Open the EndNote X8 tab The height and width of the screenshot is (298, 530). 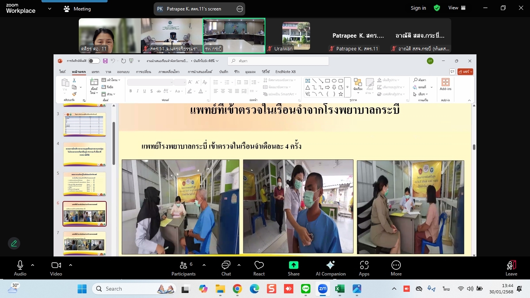(x=286, y=72)
